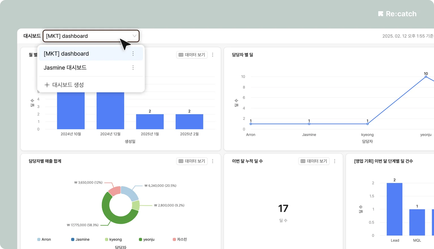The image size is (434, 249).
Task: Click the timestamp 2025. 02. 12 오후 1:55 기준
Action: (408, 36)
